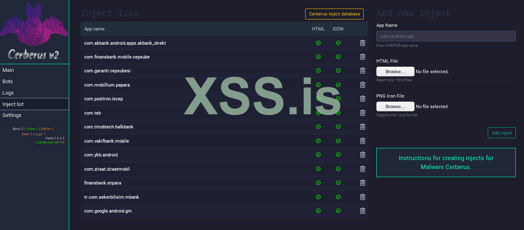Go to the Bots section
524x230 pixels.
tap(34, 82)
